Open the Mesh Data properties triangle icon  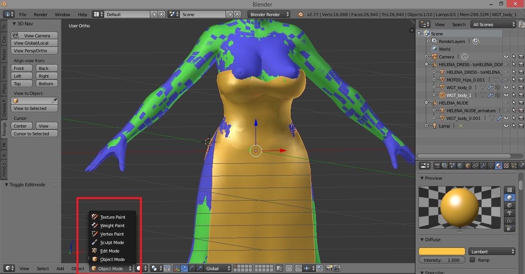[491, 166]
